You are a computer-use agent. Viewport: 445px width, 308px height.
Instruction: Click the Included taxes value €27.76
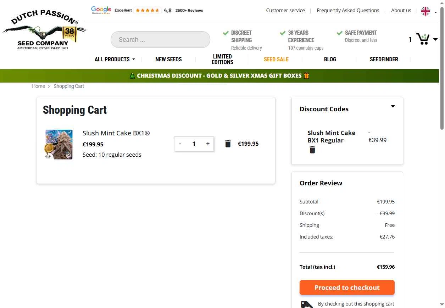387,237
